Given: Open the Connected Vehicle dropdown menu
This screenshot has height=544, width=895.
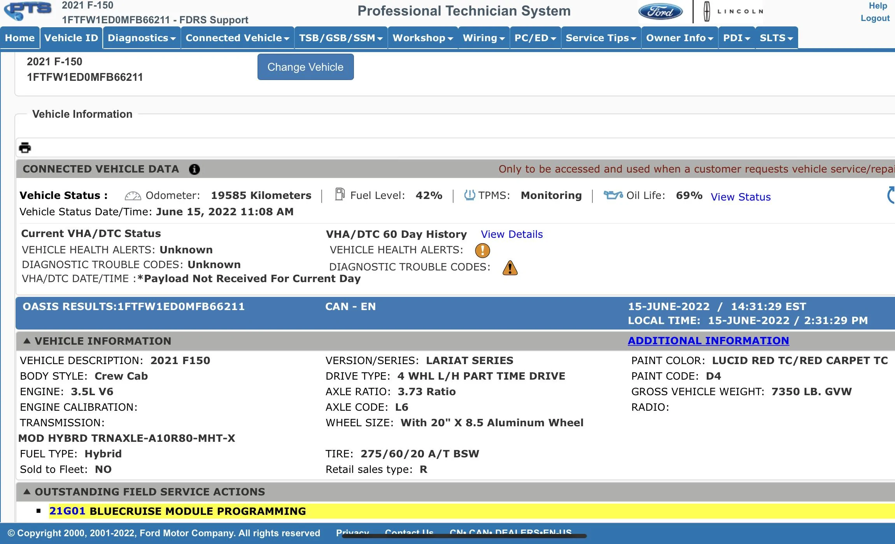Looking at the screenshot, I should click(237, 38).
